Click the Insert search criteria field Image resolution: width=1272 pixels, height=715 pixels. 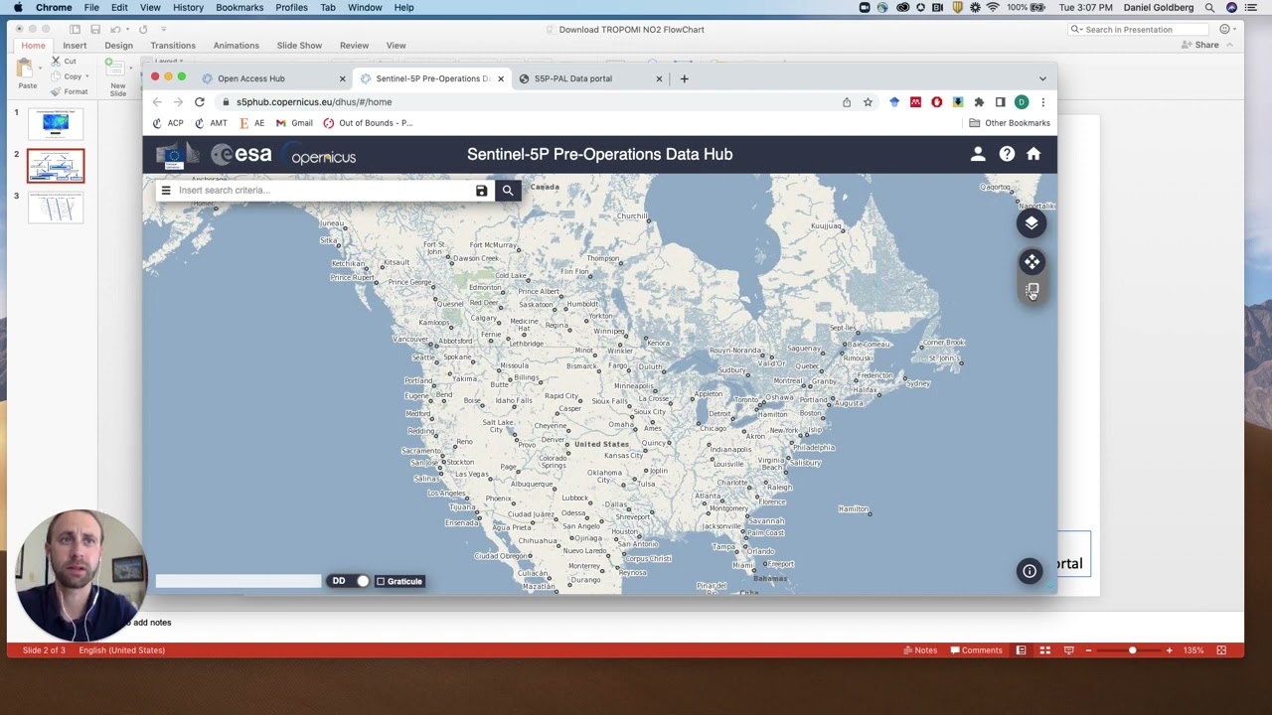click(x=324, y=191)
